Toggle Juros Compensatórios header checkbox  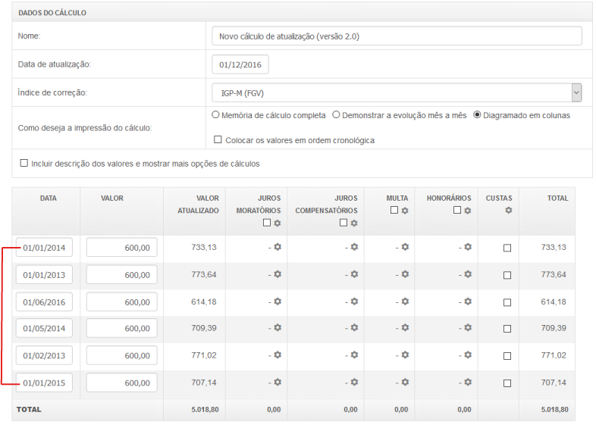(343, 223)
